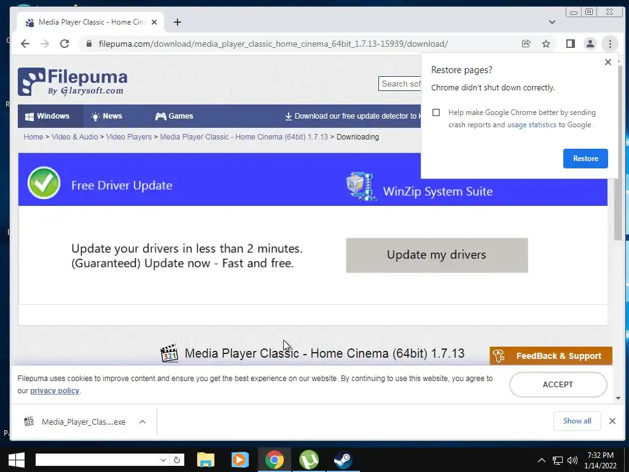
Task: Click the browser forward arrow
Action: point(45,44)
